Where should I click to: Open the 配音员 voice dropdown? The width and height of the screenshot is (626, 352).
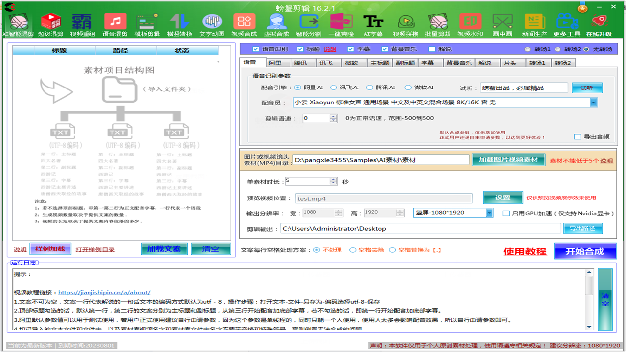593,103
